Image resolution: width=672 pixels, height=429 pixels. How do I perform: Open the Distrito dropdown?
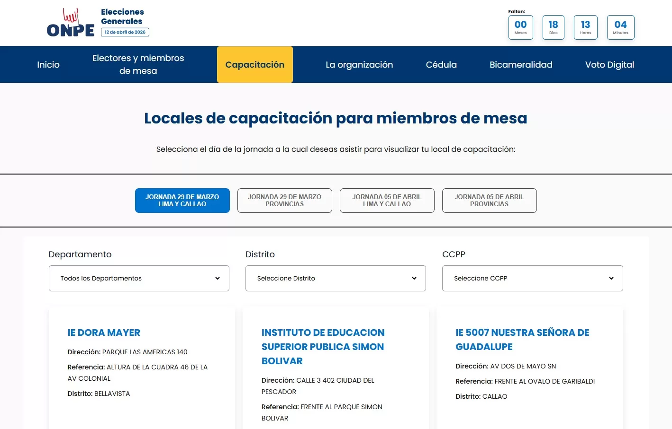pyautogui.click(x=336, y=278)
